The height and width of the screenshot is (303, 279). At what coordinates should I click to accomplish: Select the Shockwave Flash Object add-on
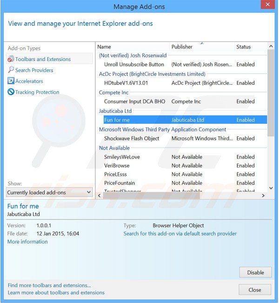[x=186, y=138]
